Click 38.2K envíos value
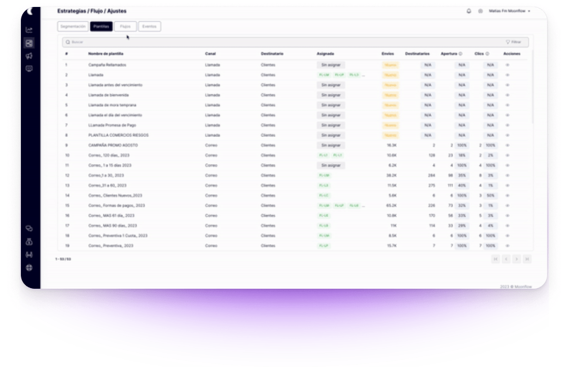The height and width of the screenshot is (367, 568). click(391, 175)
